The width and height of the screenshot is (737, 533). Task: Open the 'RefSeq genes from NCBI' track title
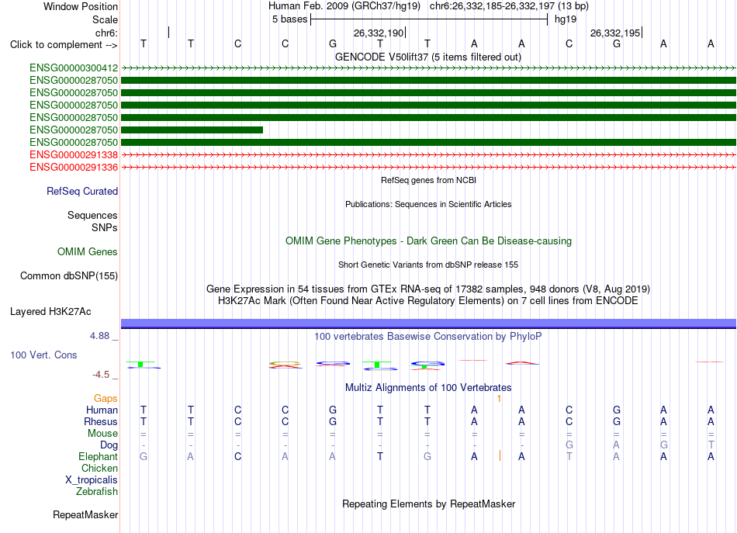pos(429,180)
